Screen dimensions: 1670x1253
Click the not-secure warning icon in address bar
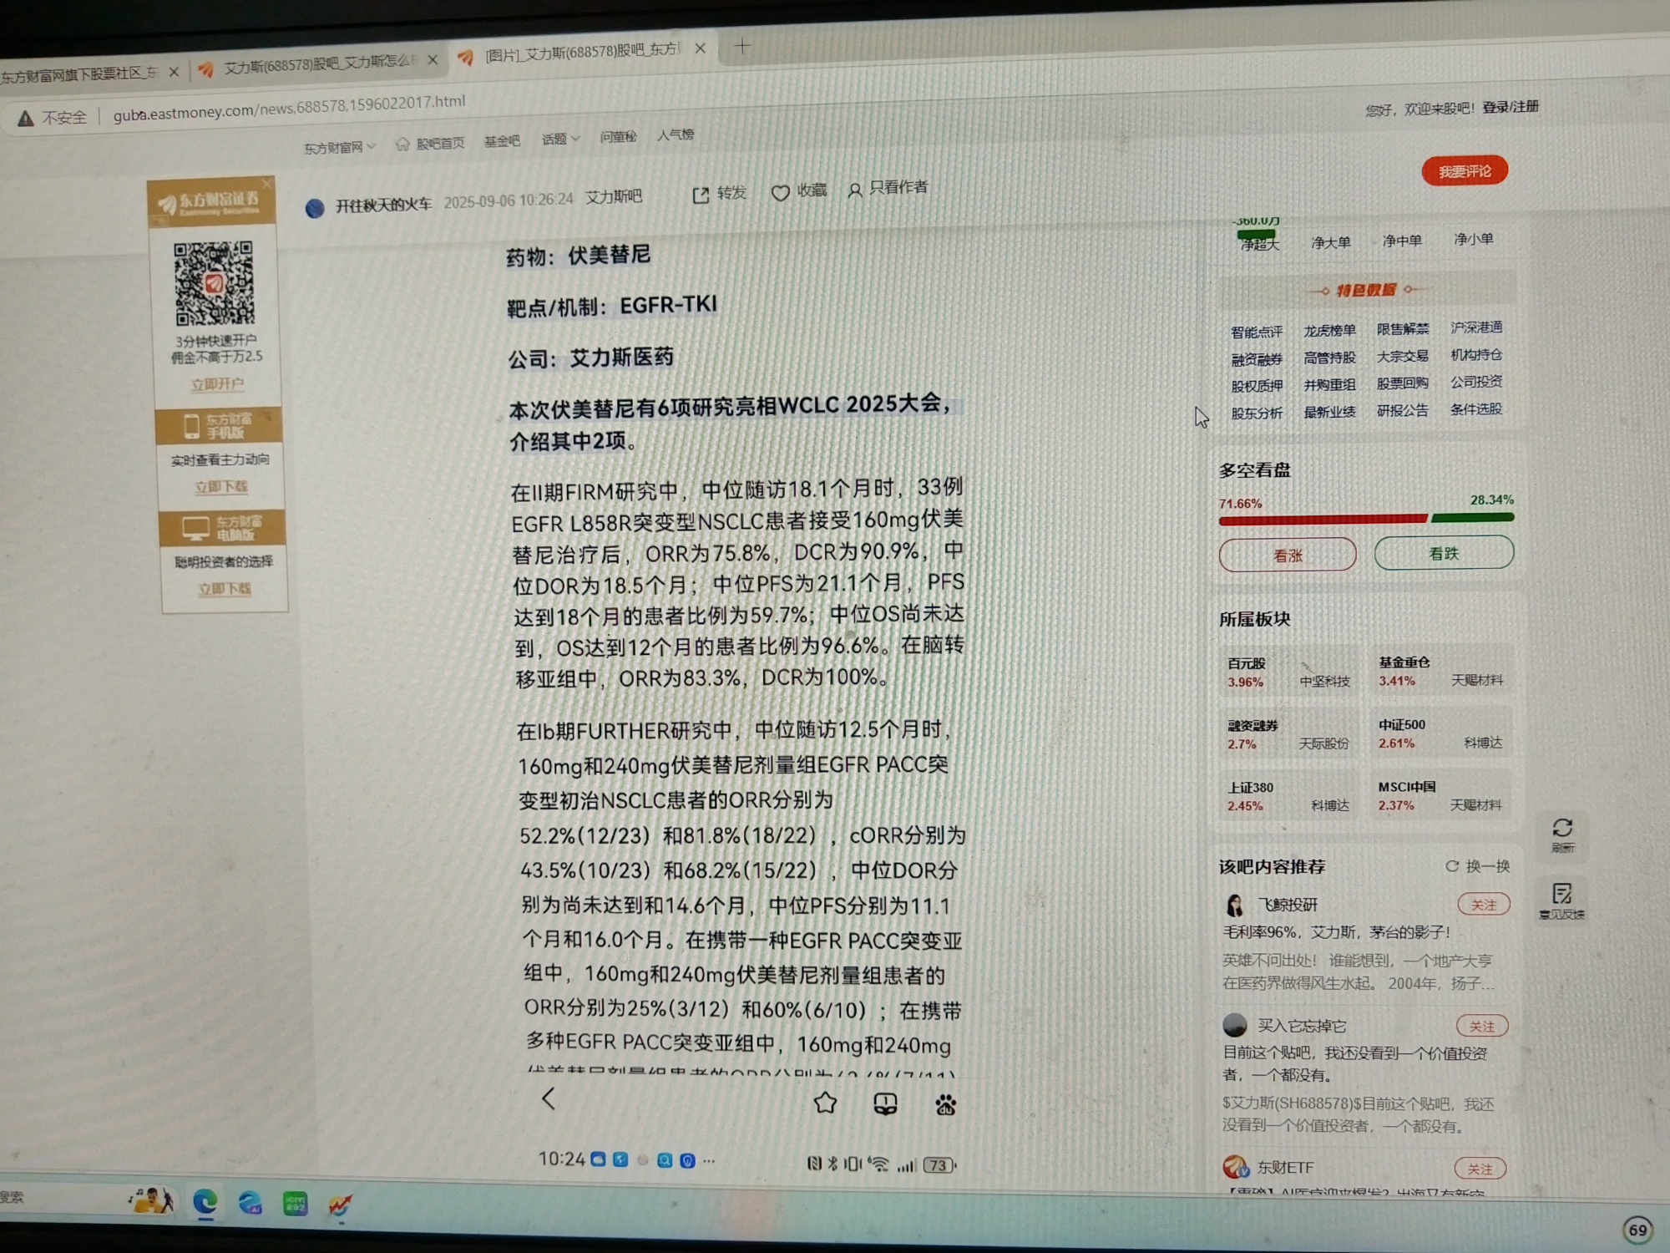click(26, 119)
